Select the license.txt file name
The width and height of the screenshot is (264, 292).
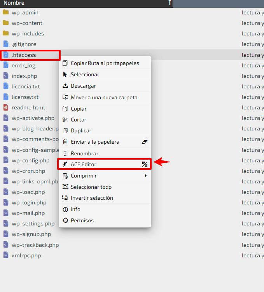pos(25,97)
